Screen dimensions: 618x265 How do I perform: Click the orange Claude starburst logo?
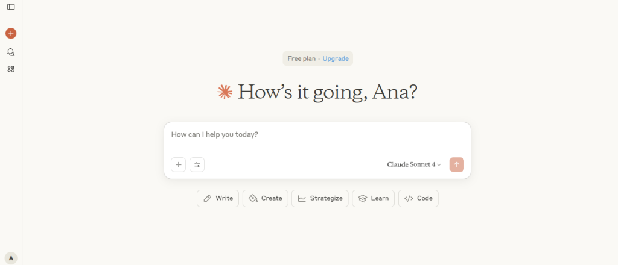pyautogui.click(x=225, y=92)
